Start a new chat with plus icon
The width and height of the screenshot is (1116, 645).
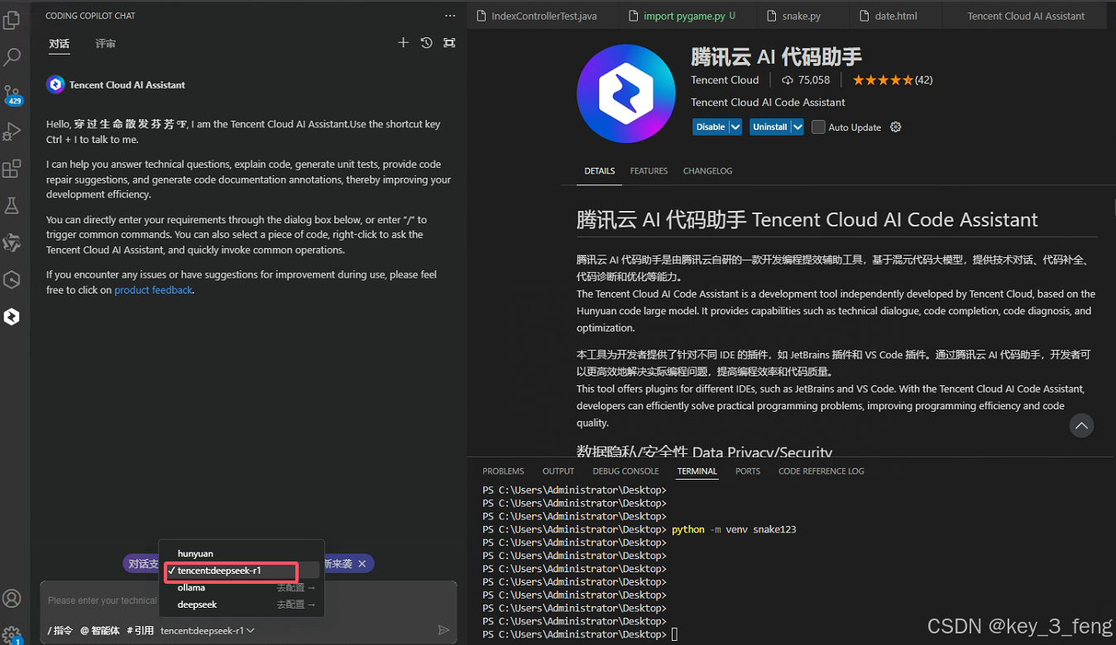click(x=403, y=43)
